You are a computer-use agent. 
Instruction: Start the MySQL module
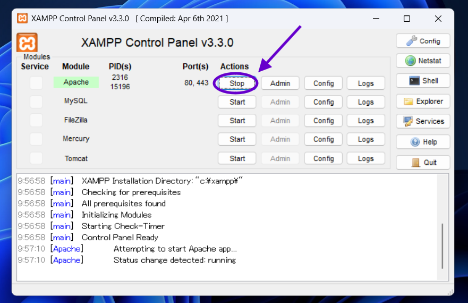(237, 102)
